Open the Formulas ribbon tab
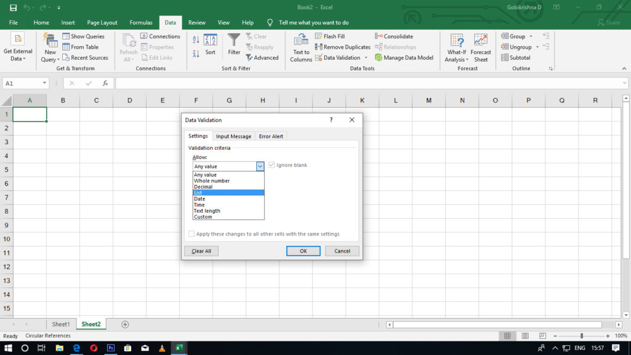 pyautogui.click(x=140, y=22)
